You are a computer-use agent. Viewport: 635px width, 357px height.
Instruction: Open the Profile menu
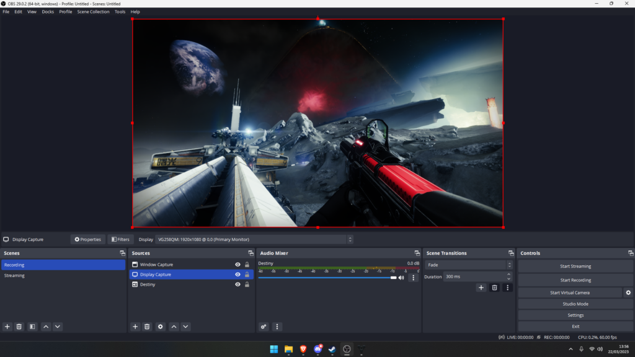click(65, 12)
